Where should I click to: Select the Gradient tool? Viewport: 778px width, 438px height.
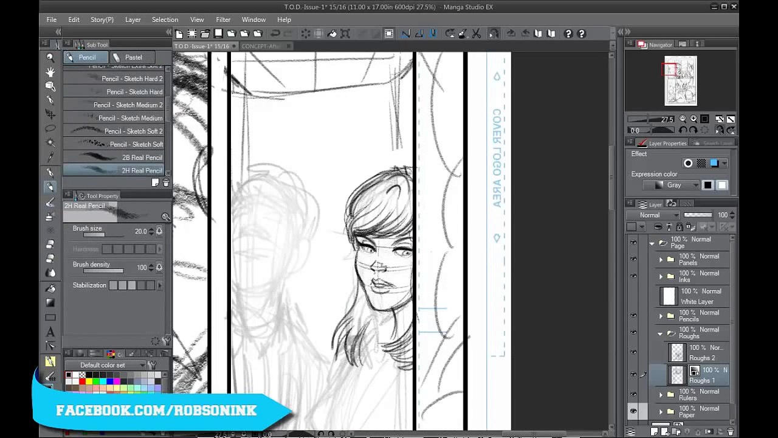tap(50, 303)
